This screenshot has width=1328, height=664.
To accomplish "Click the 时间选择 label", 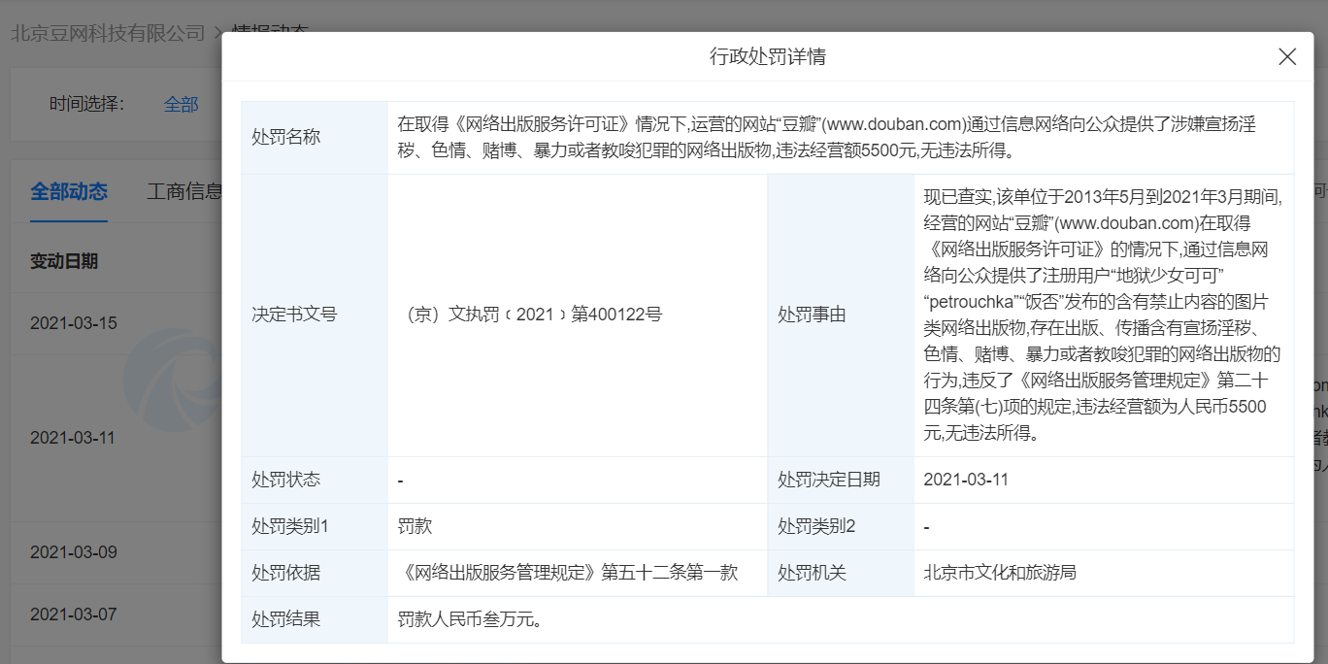I will (x=86, y=104).
